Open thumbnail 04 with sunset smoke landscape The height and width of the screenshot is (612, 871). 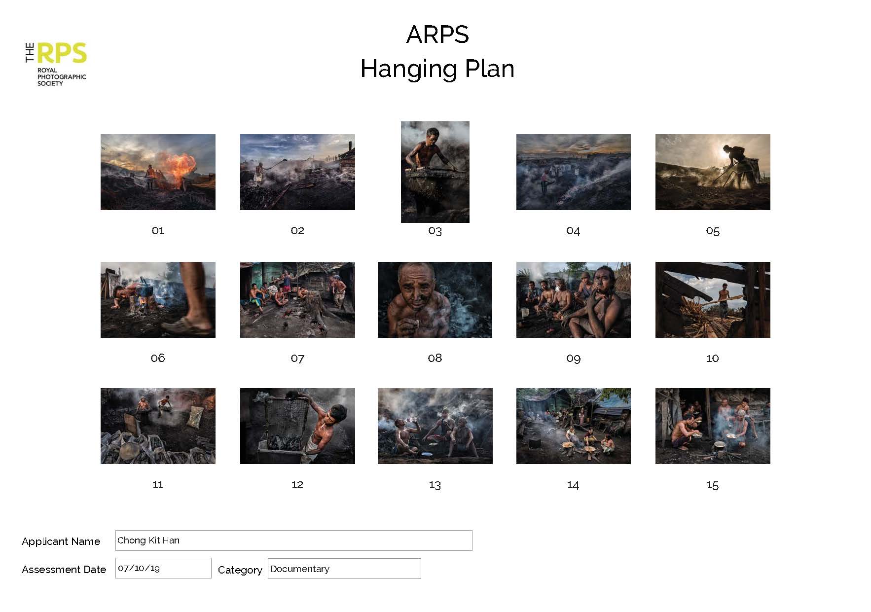pos(573,172)
